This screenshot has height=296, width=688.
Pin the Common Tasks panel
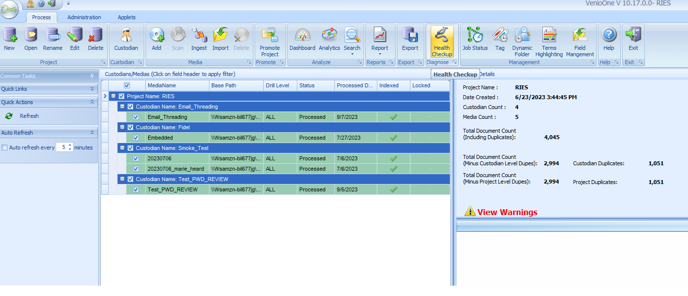(x=92, y=76)
